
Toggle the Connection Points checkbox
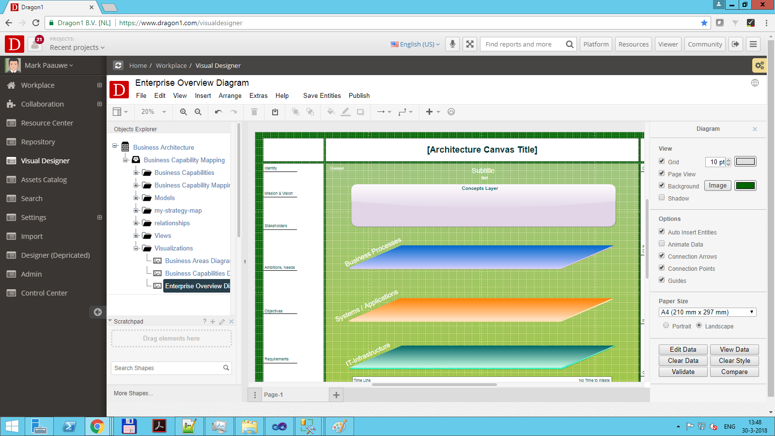tap(662, 268)
